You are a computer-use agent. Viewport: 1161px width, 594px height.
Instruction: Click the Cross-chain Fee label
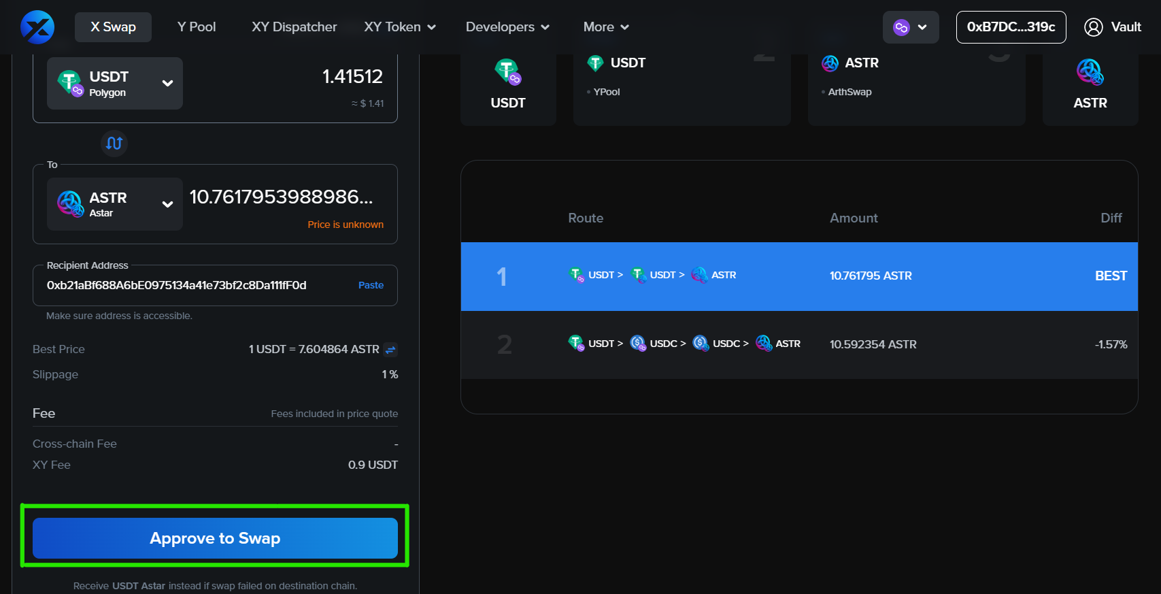(x=75, y=444)
